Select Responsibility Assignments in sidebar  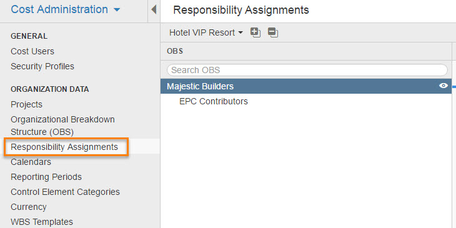click(64, 147)
